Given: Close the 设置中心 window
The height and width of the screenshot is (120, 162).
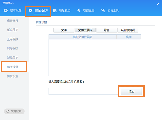Looking at the screenshot, I should click(x=158, y=4).
